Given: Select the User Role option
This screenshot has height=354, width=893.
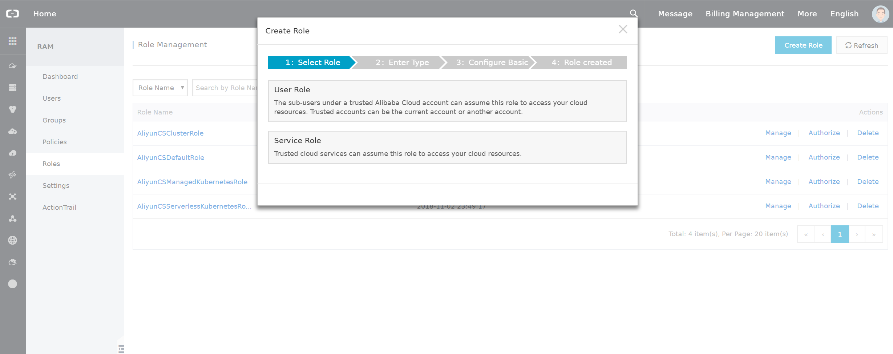Looking at the screenshot, I should pos(447,101).
